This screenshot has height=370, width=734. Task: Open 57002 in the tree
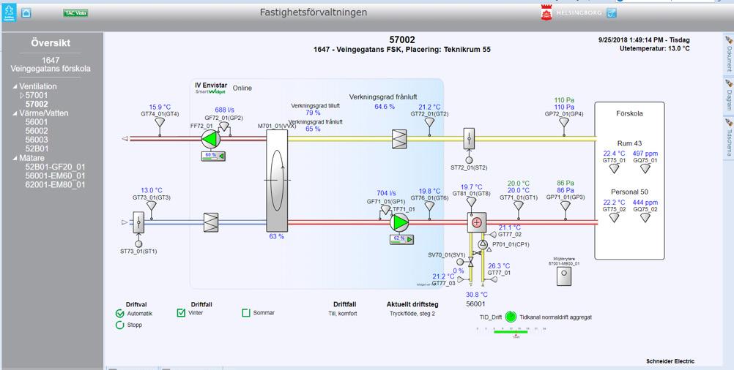(37, 104)
